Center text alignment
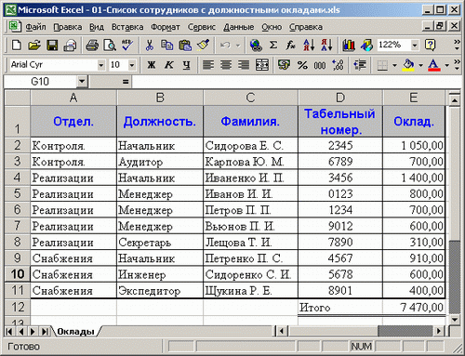The width and height of the screenshot is (465, 356). tap(226, 65)
